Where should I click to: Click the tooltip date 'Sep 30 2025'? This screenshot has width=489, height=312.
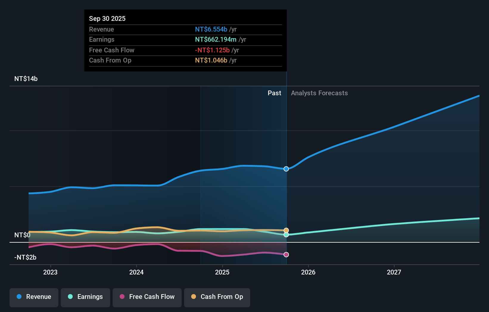pyautogui.click(x=107, y=18)
